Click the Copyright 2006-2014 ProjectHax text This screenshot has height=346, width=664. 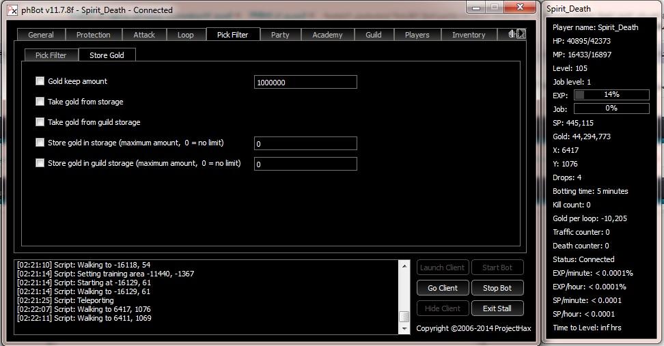point(473,328)
